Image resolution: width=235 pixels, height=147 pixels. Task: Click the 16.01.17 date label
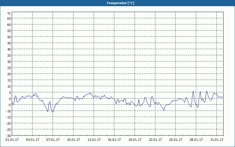(x=114, y=140)
